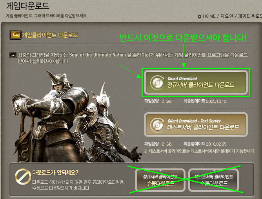The image size is (262, 199).
Task: Click the small arrow icon before HOME
Action: coord(199,16)
